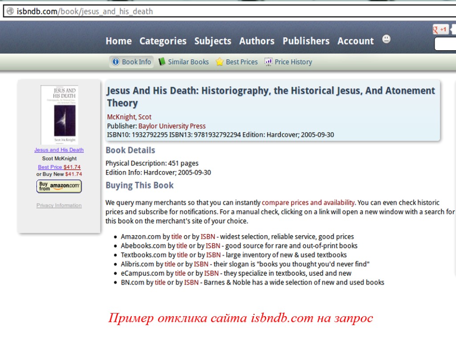Search Abebooks.com by ISBN link
Image resolution: width=456 pixels, height=342 pixels.
(x=213, y=246)
